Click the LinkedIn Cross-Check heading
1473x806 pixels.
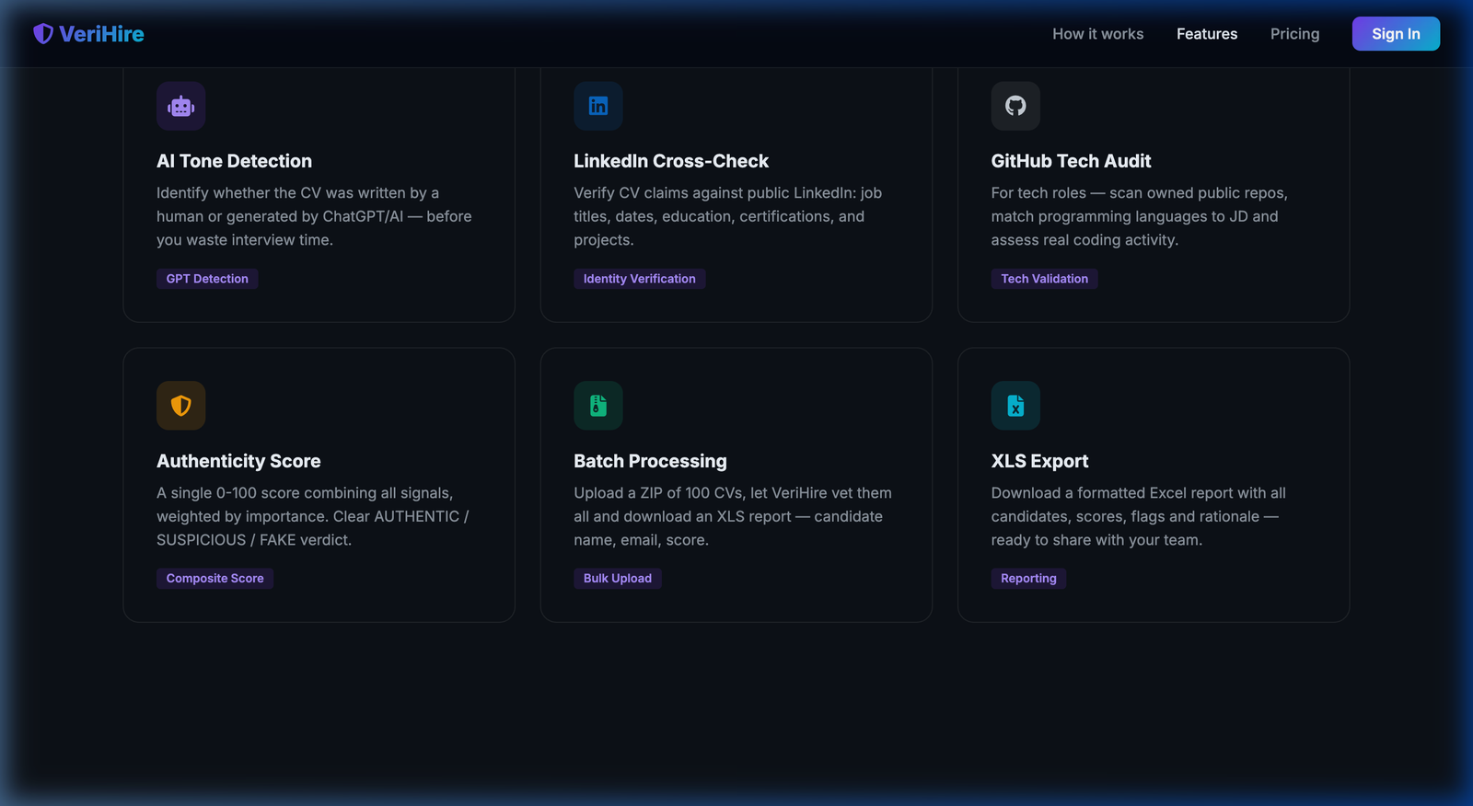671,161
